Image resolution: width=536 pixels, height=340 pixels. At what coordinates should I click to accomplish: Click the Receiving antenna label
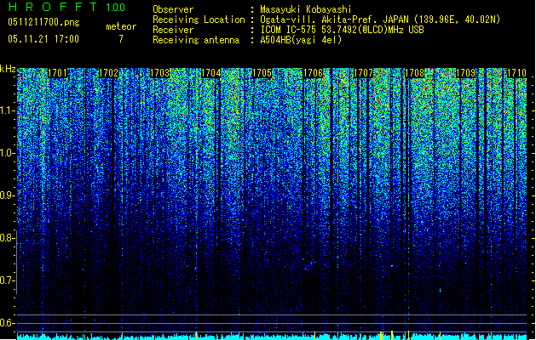point(196,40)
